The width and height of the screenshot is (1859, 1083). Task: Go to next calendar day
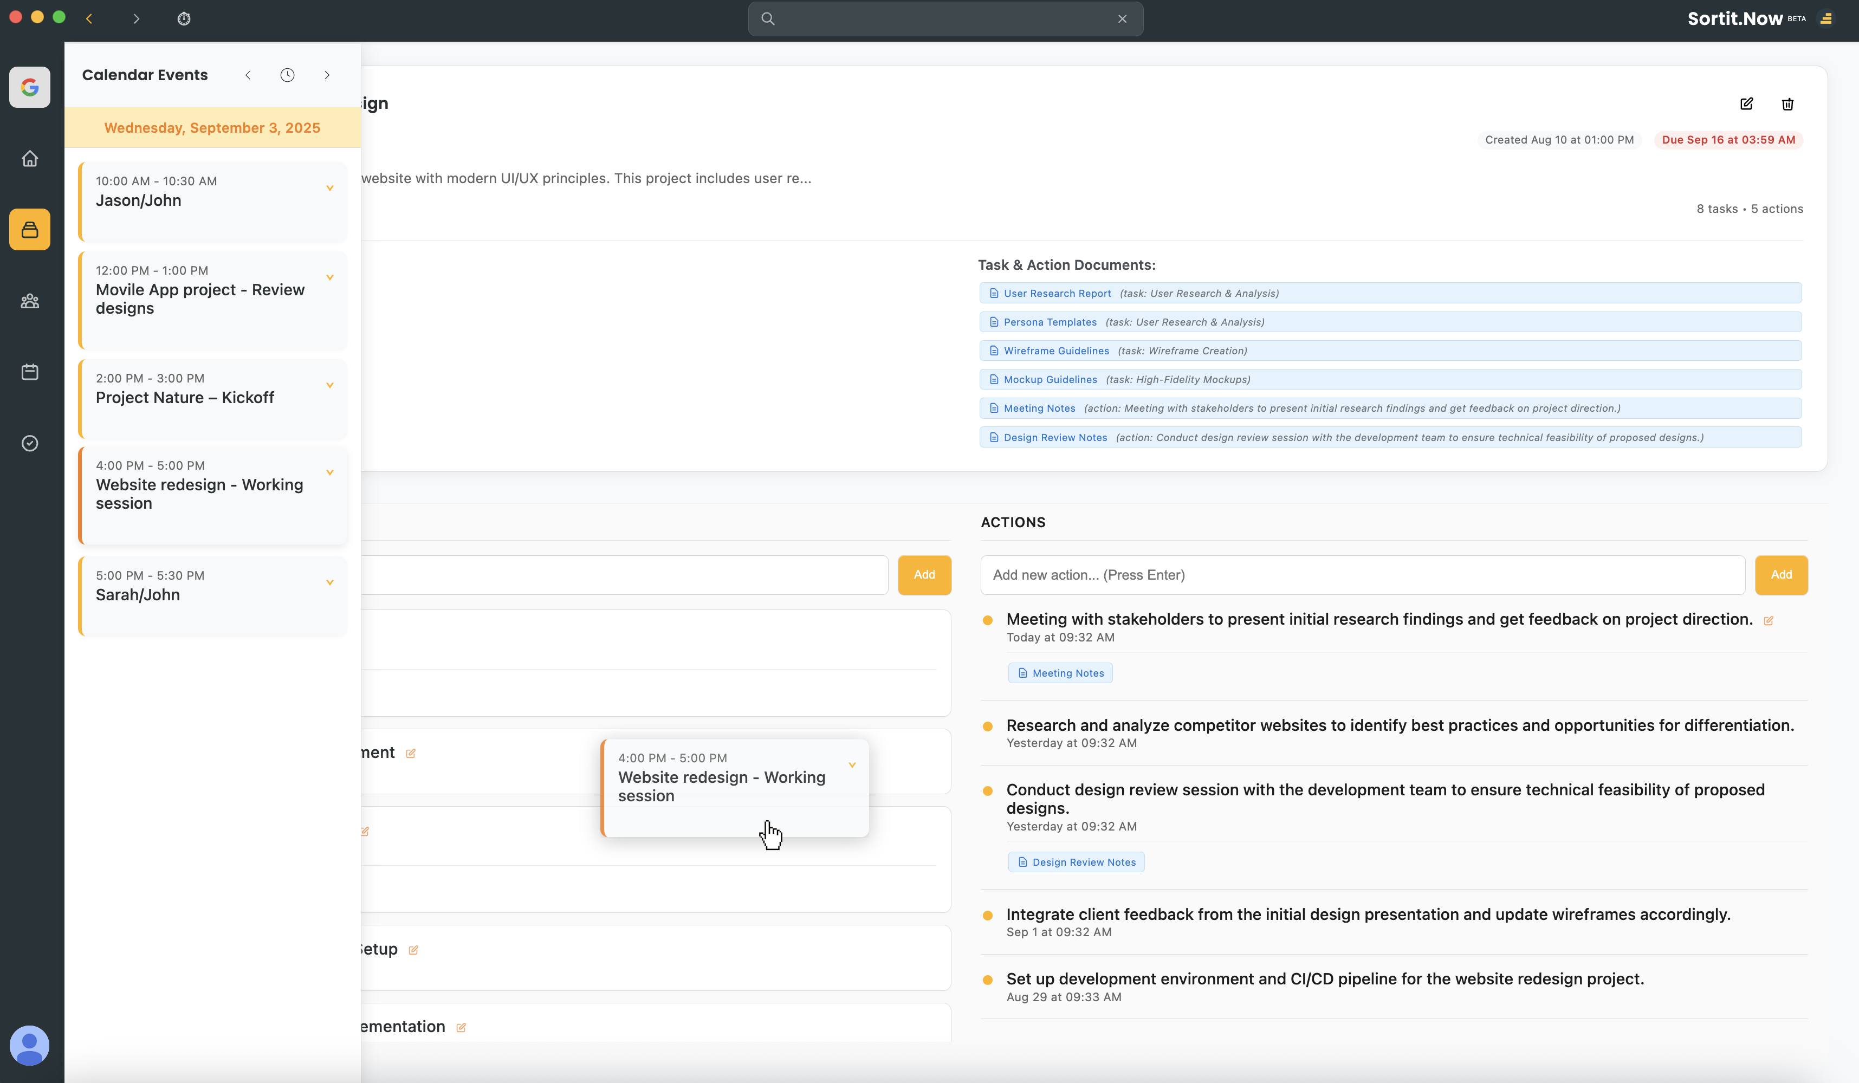pyautogui.click(x=327, y=75)
